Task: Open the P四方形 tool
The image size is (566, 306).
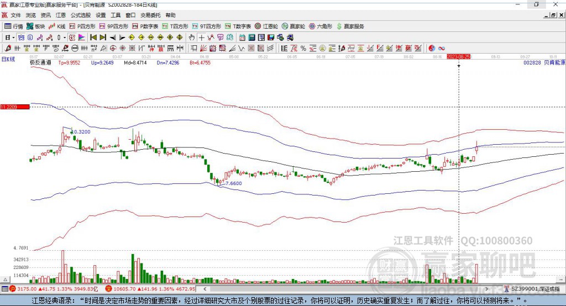Action: pyautogui.click(x=82, y=27)
